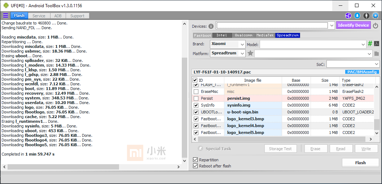Click the purple network globe icon

point(348,16)
